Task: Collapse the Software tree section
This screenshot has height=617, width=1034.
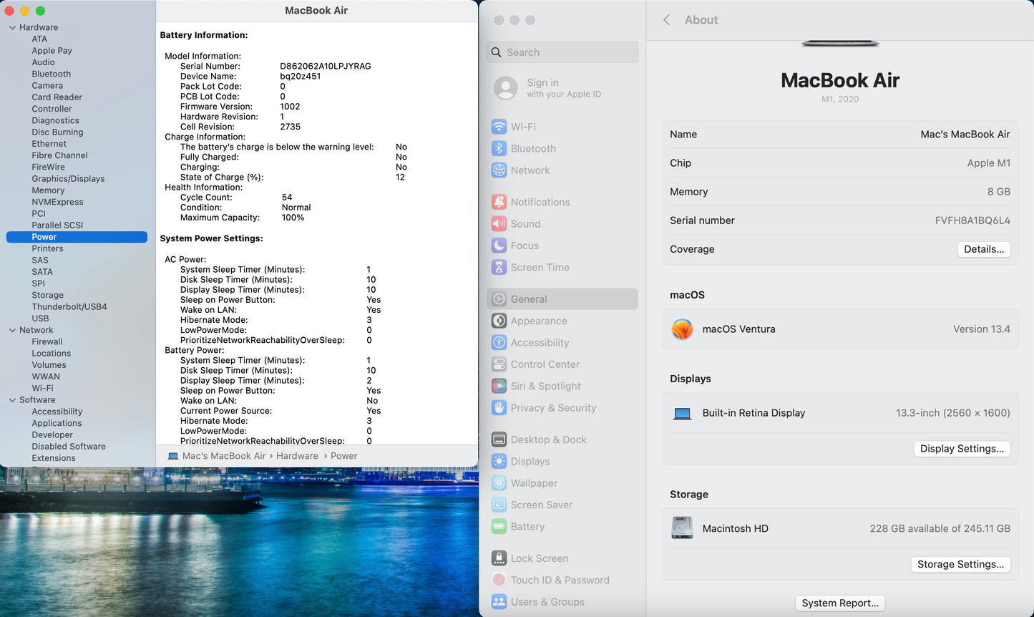Action: [12, 400]
